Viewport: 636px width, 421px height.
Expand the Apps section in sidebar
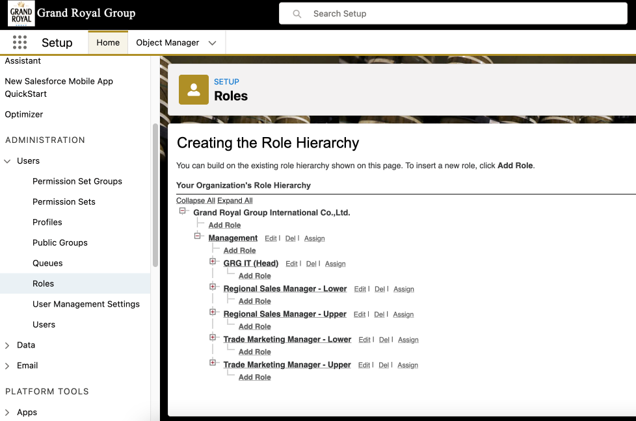7,413
